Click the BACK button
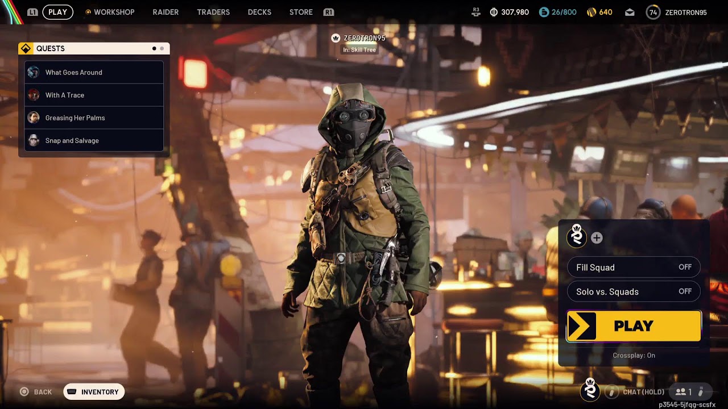728x409 pixels. 36,392
